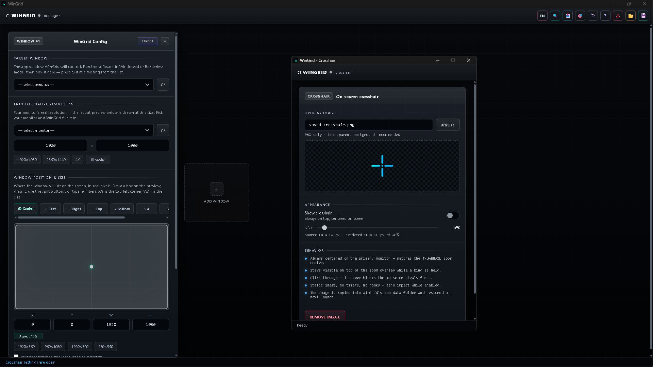Click the overlay image path field

tap(369, 125)
